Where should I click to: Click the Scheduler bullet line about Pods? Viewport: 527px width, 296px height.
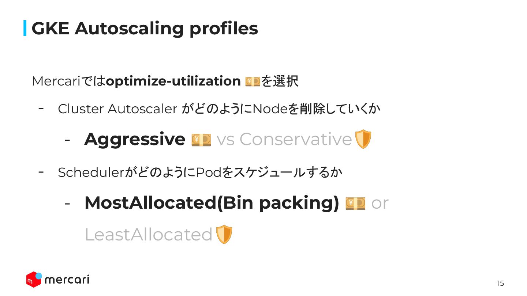[x=200, y=172]
